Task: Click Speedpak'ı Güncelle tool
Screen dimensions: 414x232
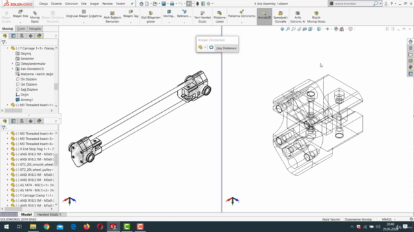Action: (x=280, y=17)
